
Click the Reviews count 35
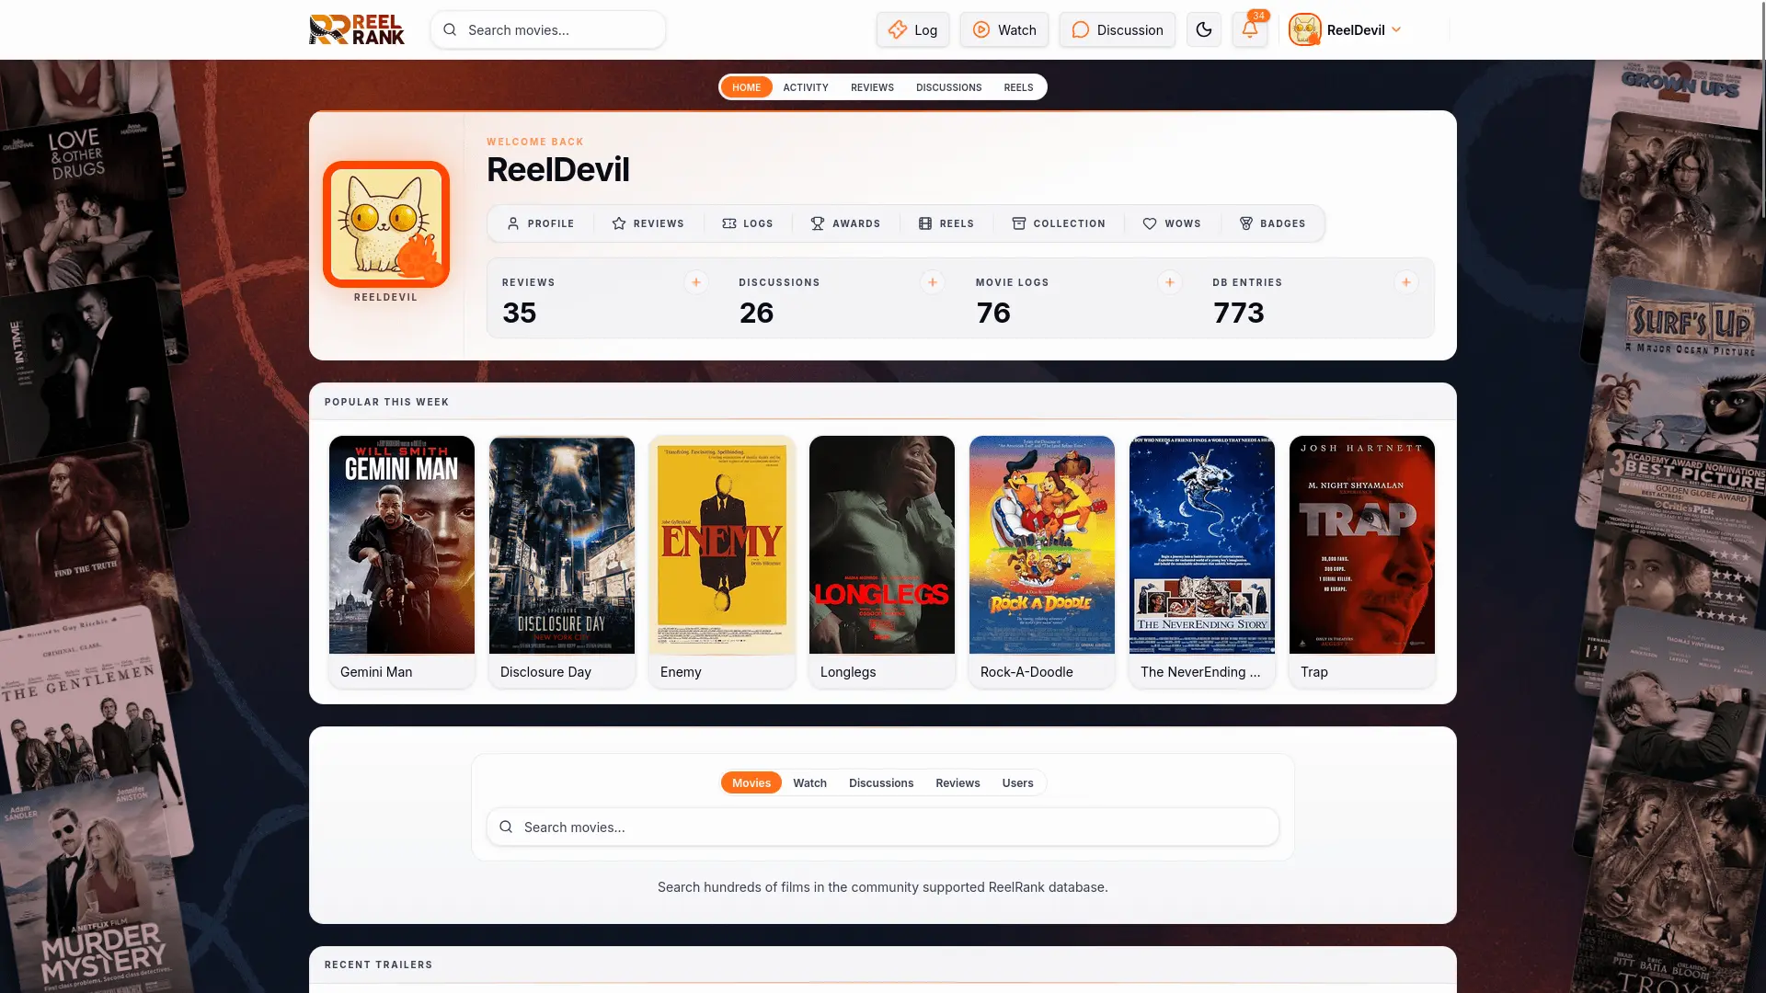[x=520, y=313]
